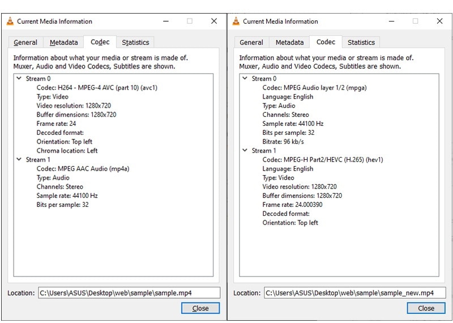453x323 pixels.
Task: Close sample.mp4 window with title bar X
Action: (x=214, y=21)
